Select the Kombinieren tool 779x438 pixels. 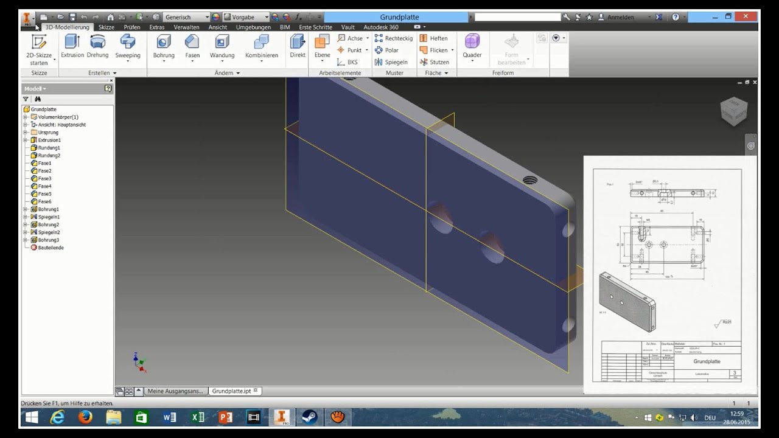tap(262, 49)
